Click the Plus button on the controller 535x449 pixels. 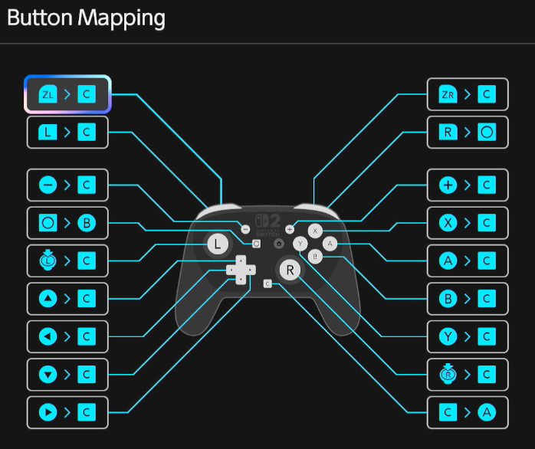pos(290,229)
